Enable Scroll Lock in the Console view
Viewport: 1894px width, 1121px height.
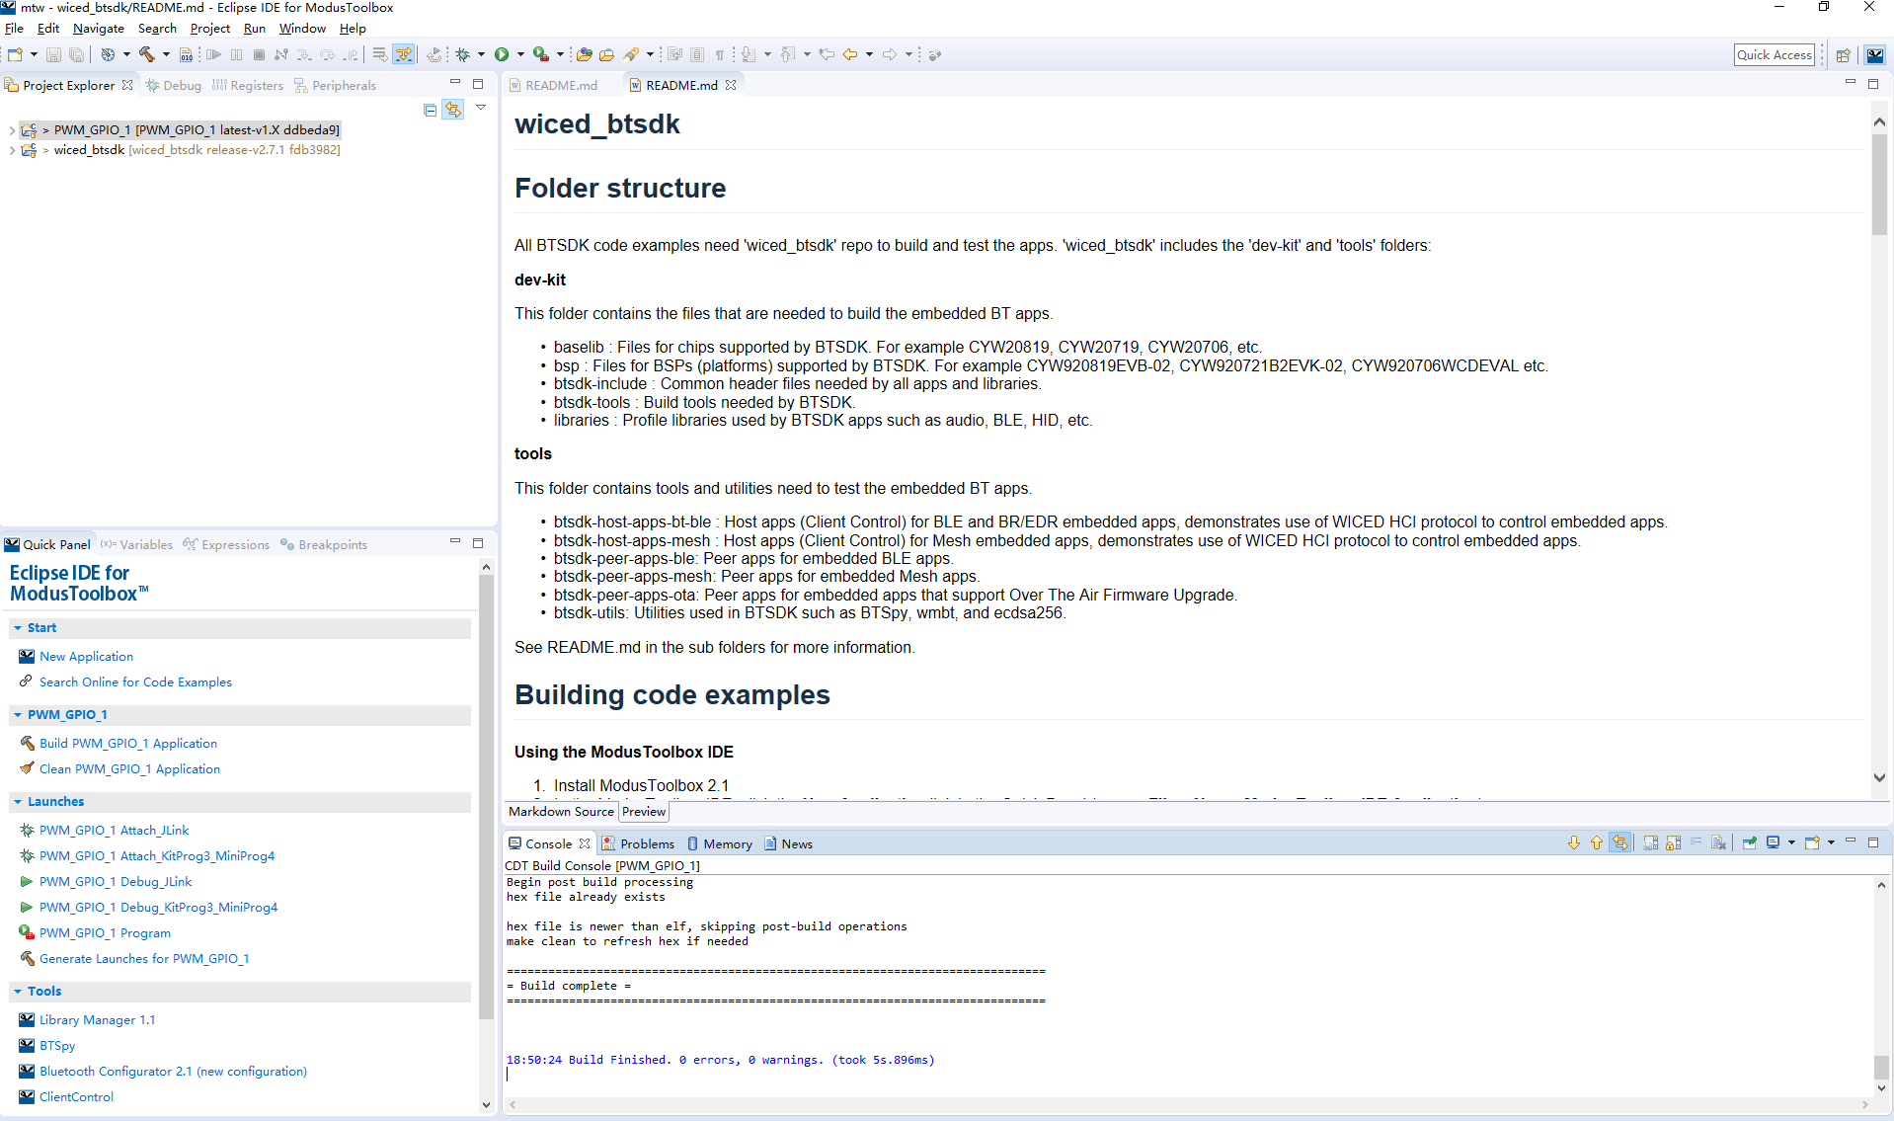click(1674, 842)
